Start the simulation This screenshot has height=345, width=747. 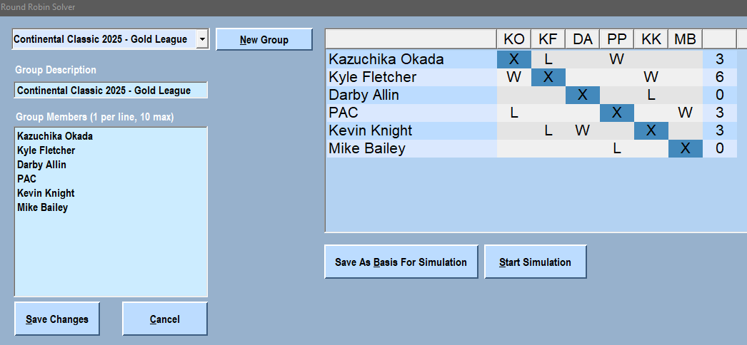pos(535,262)
